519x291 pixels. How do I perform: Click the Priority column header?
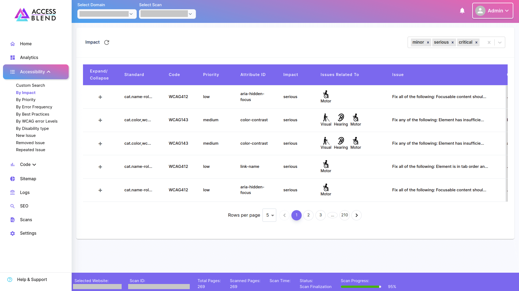click(x=211, y=75)
